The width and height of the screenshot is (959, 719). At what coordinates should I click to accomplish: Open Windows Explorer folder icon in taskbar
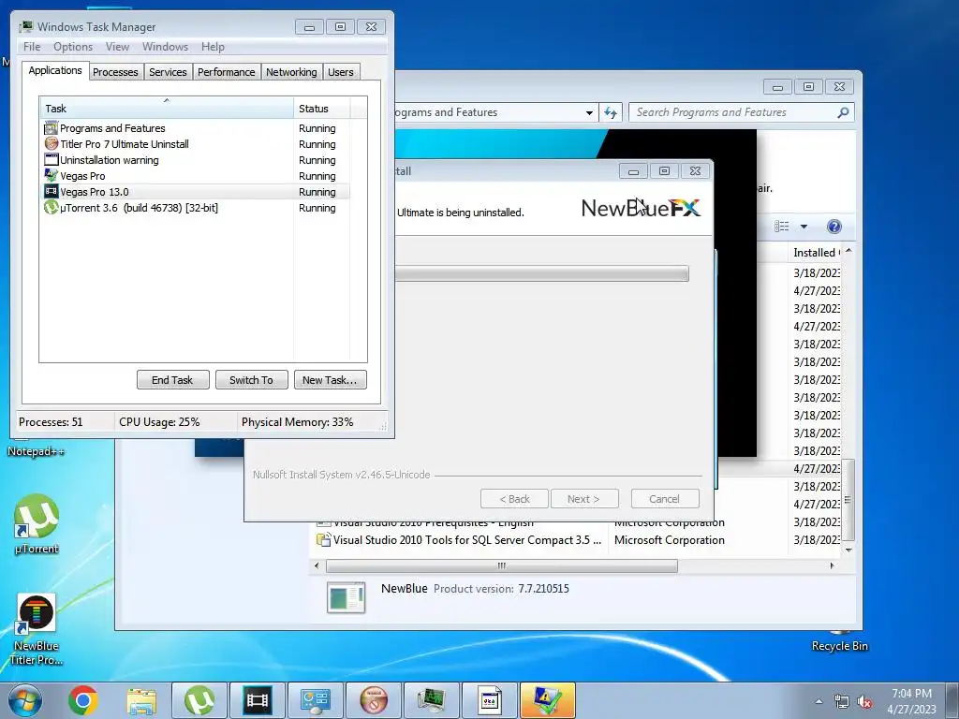pos(141,700)
